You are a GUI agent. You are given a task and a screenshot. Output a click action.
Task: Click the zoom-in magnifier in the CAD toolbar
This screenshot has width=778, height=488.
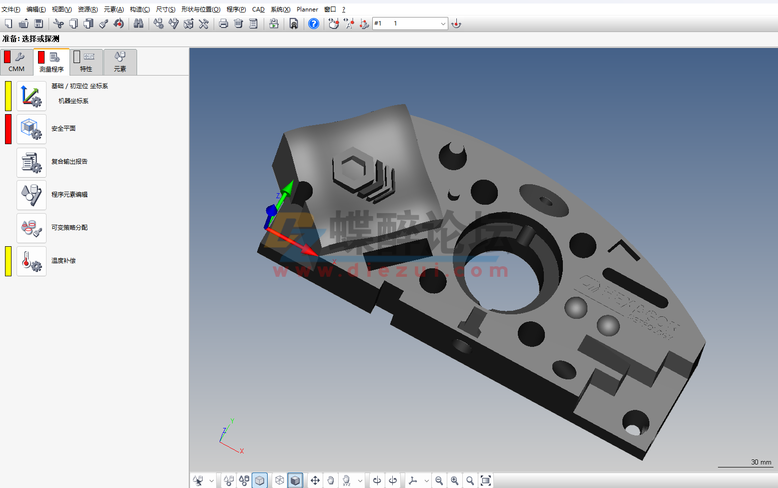pyautogui.click(x=454, y=480)
